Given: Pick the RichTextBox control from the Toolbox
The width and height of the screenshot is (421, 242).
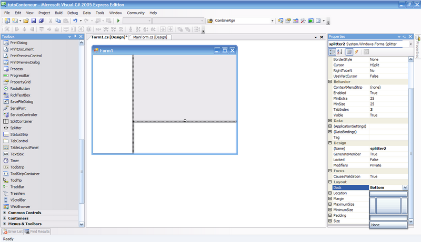Looking at the screenshot, I should tap(20, 95).
